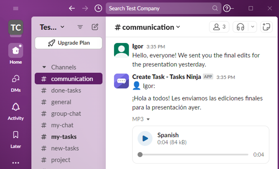The height and width of the screenshot is (169, 279).
Task: Start a huddle with headphones icon
Action: pos(240,27)
